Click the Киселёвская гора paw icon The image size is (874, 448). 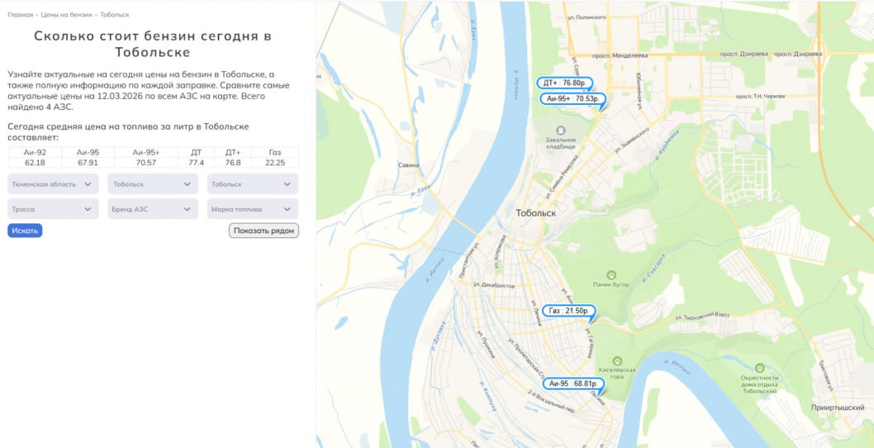[x=617, y=360]
